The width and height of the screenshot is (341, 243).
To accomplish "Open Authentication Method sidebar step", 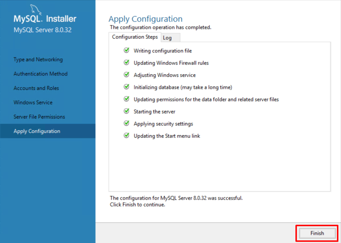I will [40, 74].
